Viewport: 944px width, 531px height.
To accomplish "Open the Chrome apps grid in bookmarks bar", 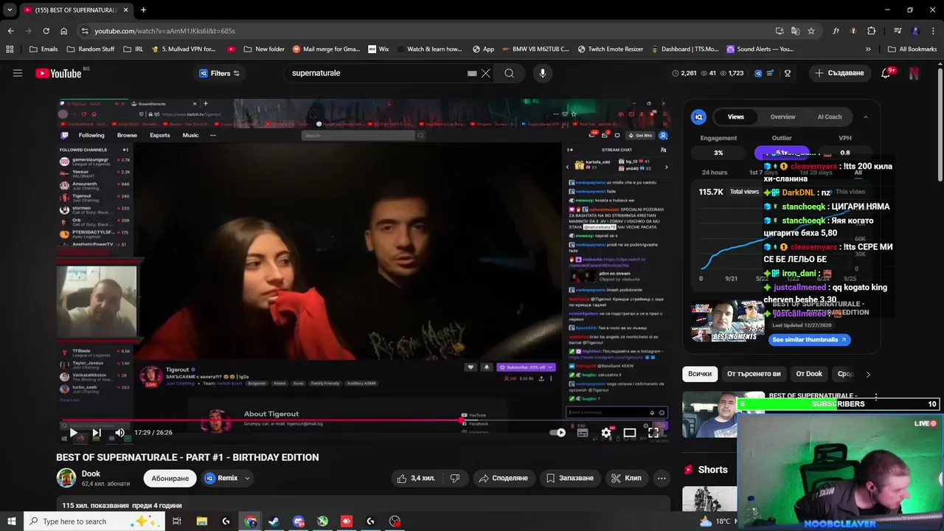I will click(x=10, y=49).
